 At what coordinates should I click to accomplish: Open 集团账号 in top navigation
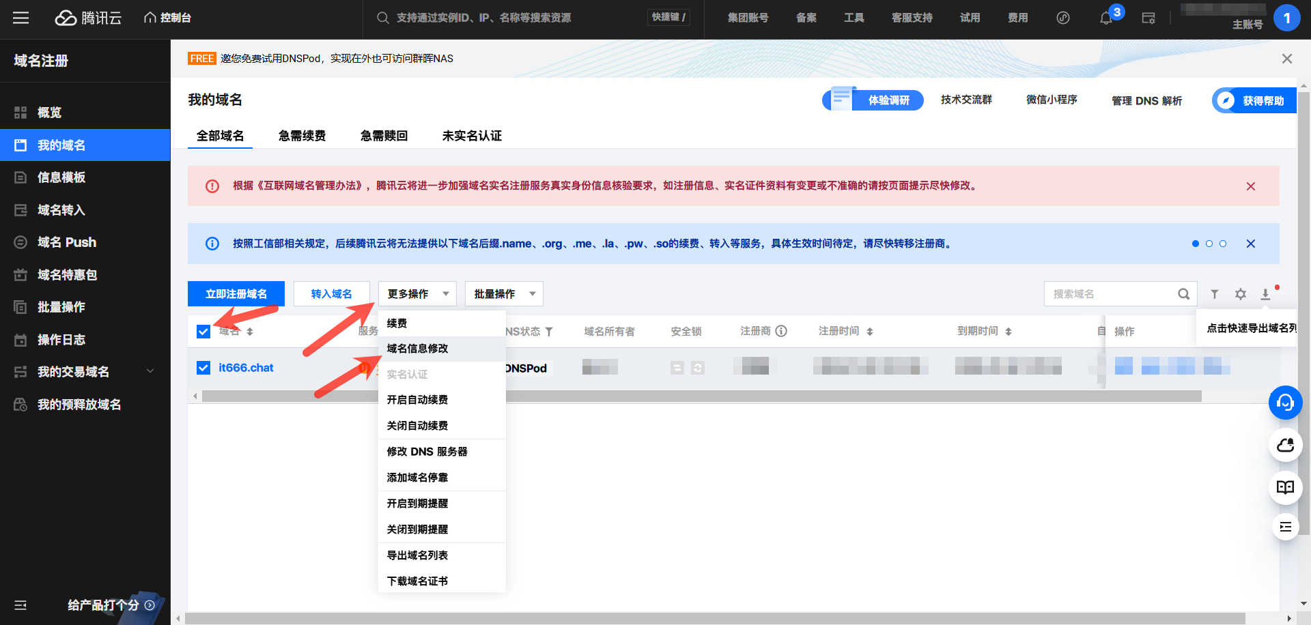748,18
